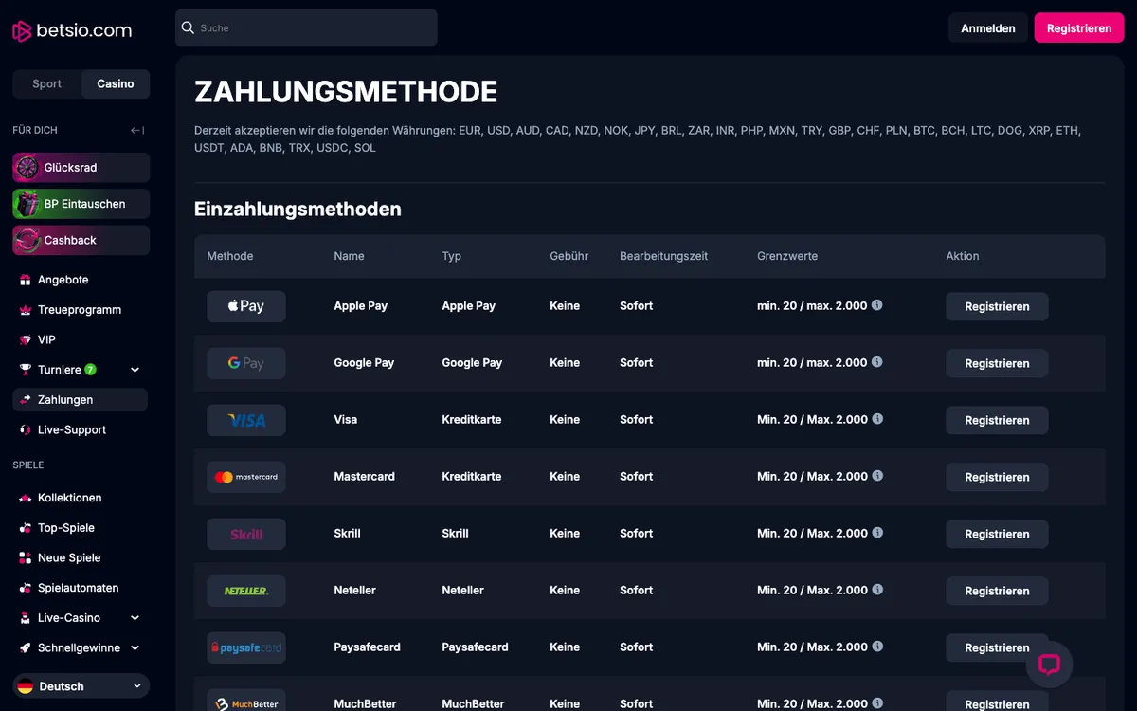The width and height of the screenshot is (1137, 711).
Task: Switch to the Casino tab
Action: 116,83
